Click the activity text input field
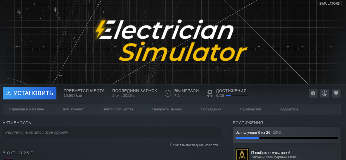Image resolution: width=346 pixels, height=160 pixels. click(112, 132)
